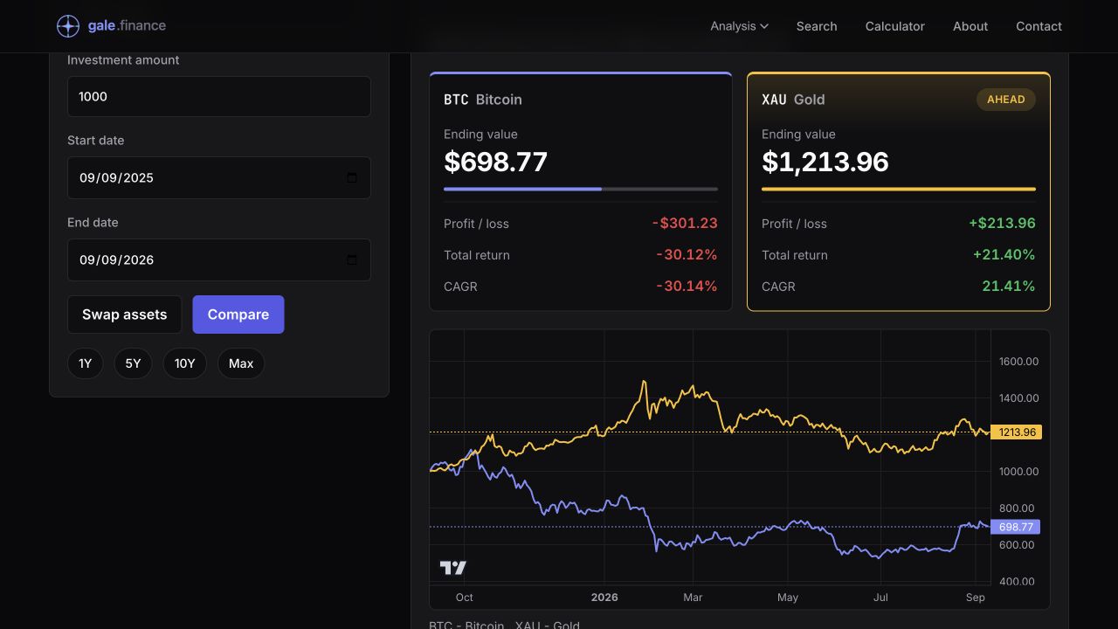1118x629 pixels.
Task: Select the 10Y range preset
Action: [184, 363]
